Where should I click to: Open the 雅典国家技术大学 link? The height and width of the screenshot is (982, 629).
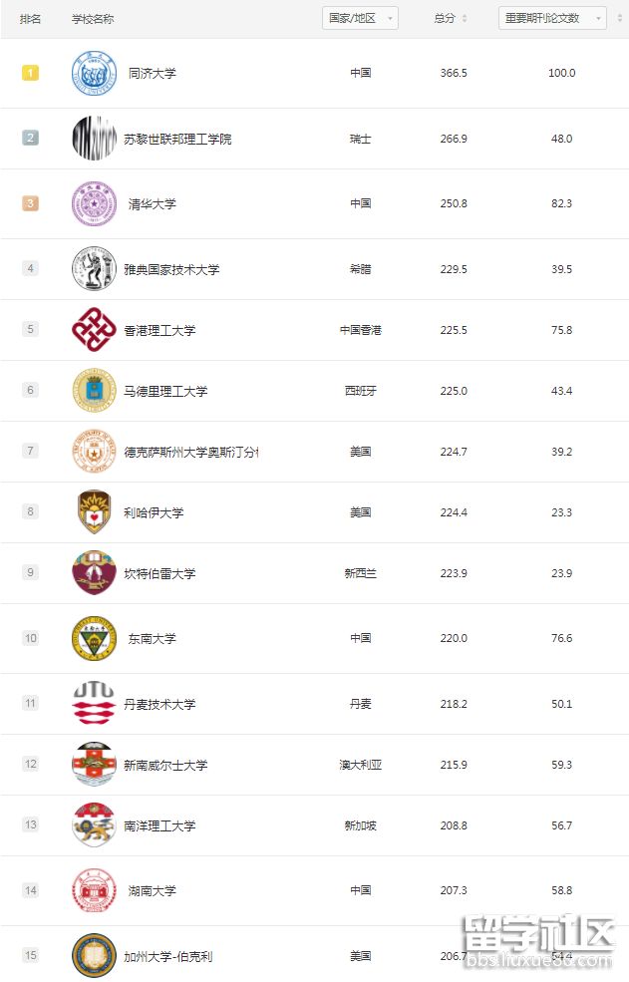point(171,269)
